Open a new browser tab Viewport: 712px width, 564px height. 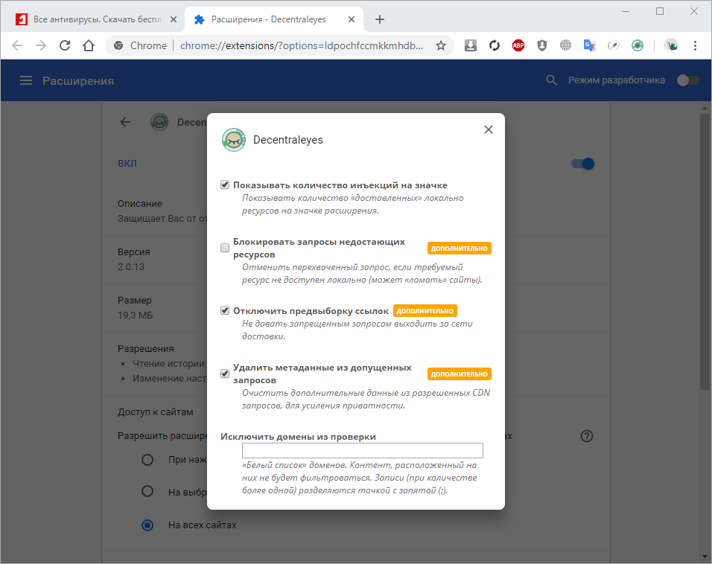point(380,19)
